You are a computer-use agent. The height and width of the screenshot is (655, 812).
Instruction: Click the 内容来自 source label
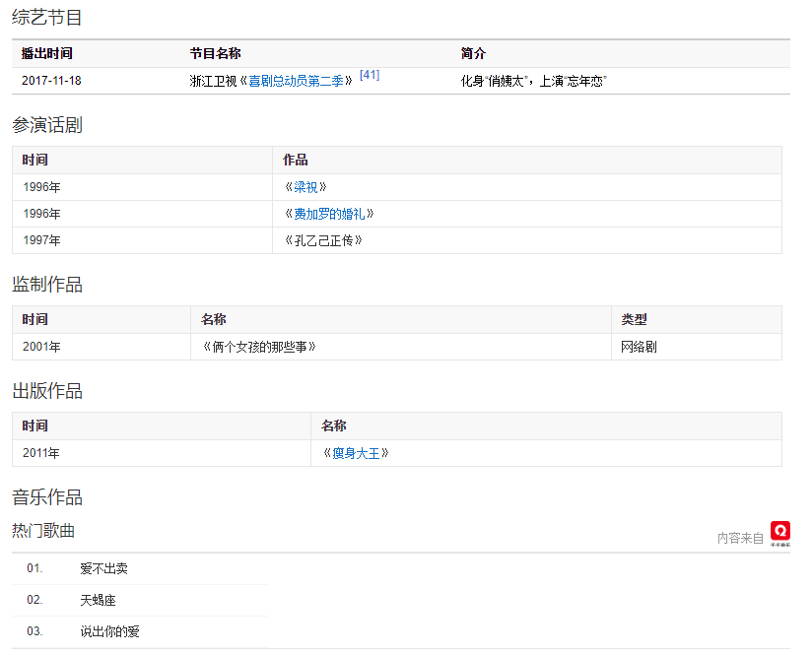click(x=740, y=538)
